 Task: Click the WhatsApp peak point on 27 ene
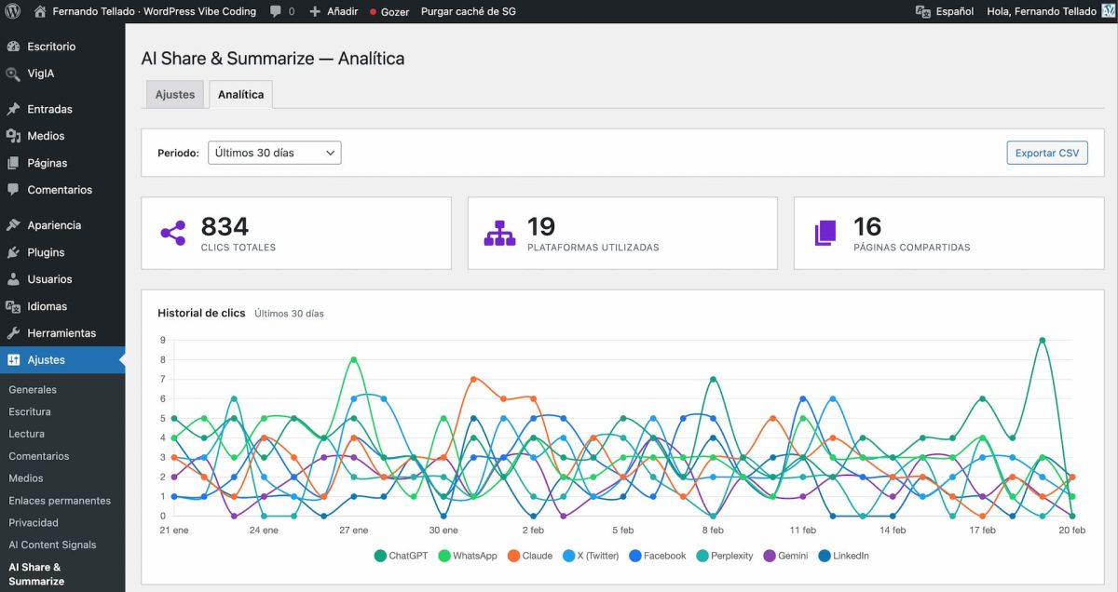click(353, 359)
